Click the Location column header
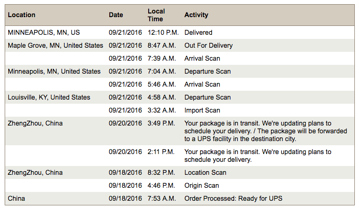The image size is (359, 208). point(22,15)
